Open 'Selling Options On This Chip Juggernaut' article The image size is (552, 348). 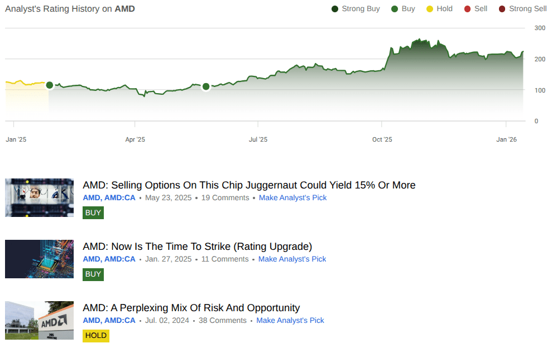pos(249,185)
